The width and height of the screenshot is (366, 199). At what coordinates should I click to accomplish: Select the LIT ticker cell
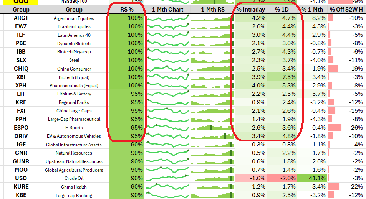21,94
